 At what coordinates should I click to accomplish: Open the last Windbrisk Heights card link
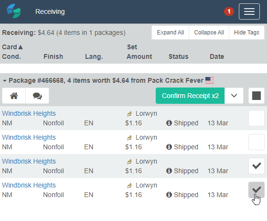(29, 185)
